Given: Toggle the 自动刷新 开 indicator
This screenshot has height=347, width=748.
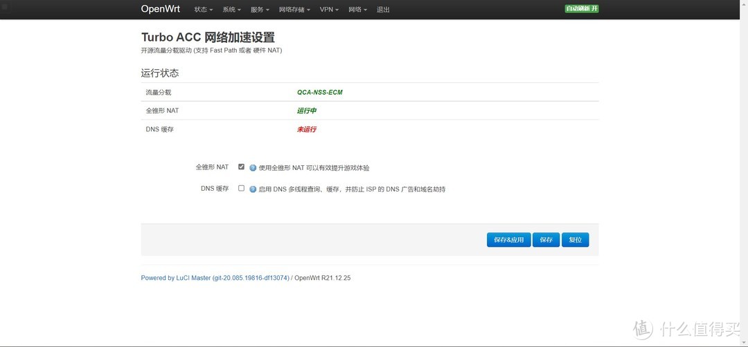Looking at the screenshot, I should pos(582,8).
